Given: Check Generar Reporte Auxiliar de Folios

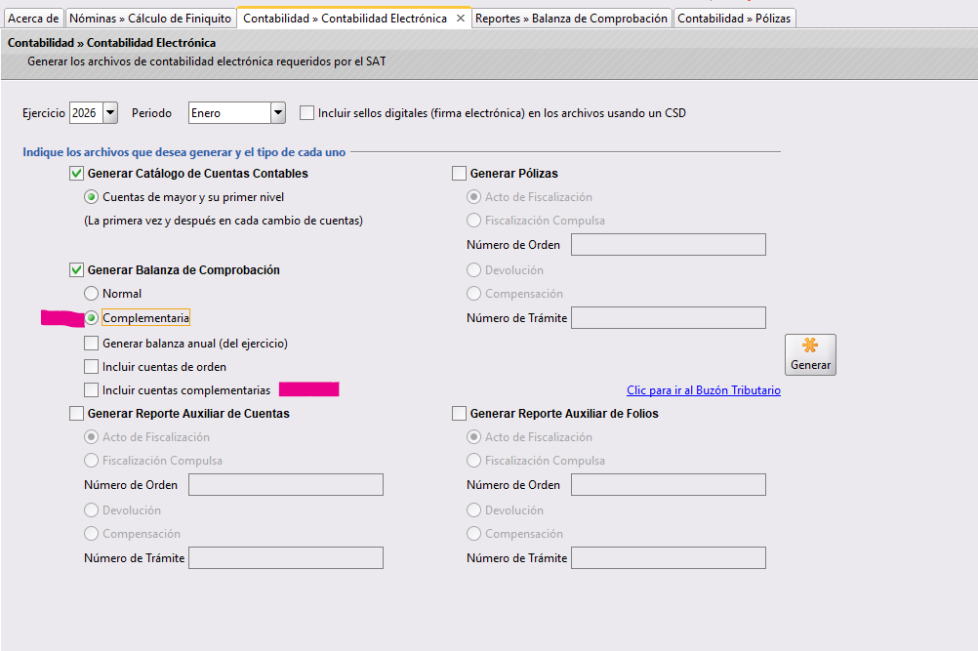Looking at the screenshot, I should pos(459,414).
